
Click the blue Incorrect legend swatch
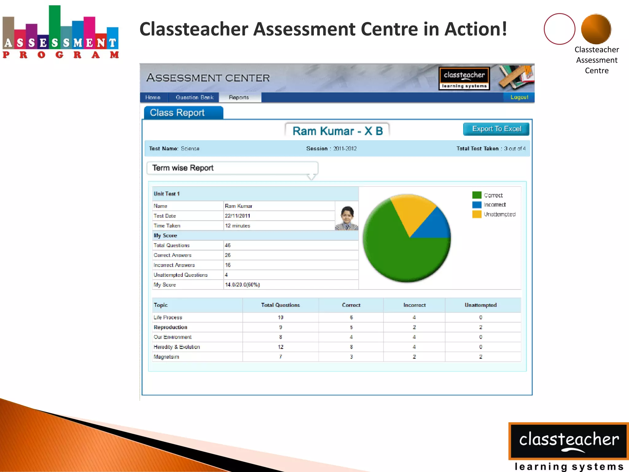point(477,205)
